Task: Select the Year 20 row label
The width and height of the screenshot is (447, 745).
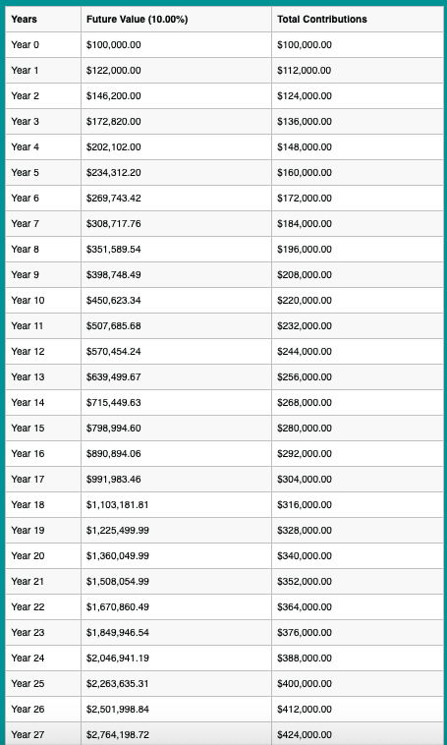Action: pos(28,556)
